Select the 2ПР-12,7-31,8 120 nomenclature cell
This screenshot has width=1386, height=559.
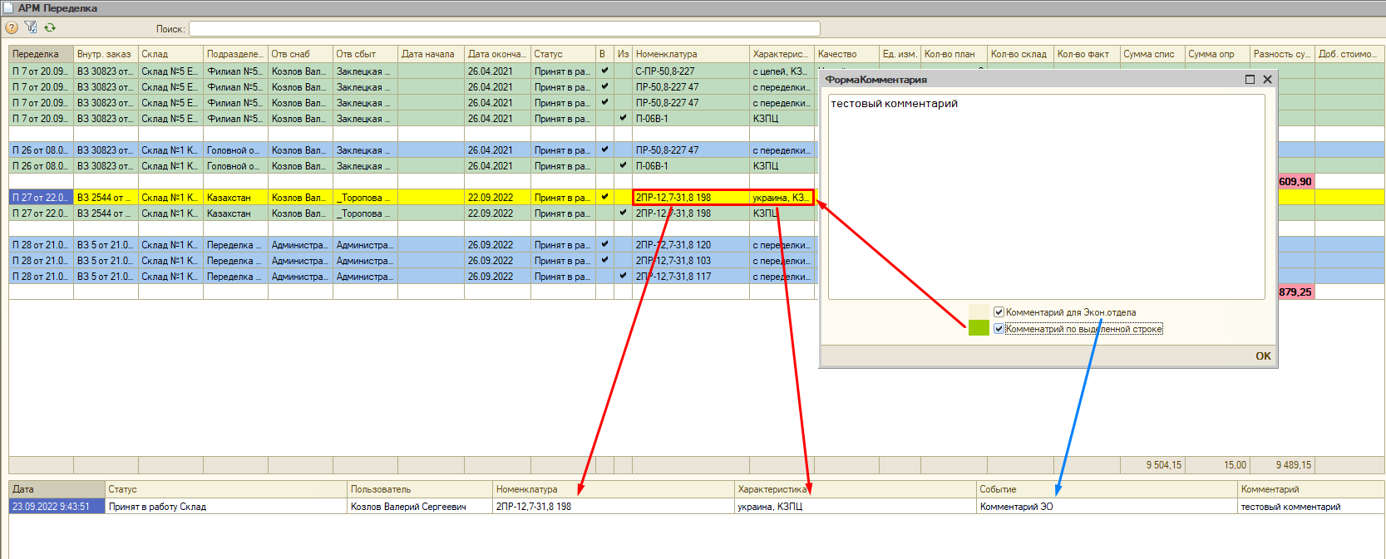click(691, 245)
